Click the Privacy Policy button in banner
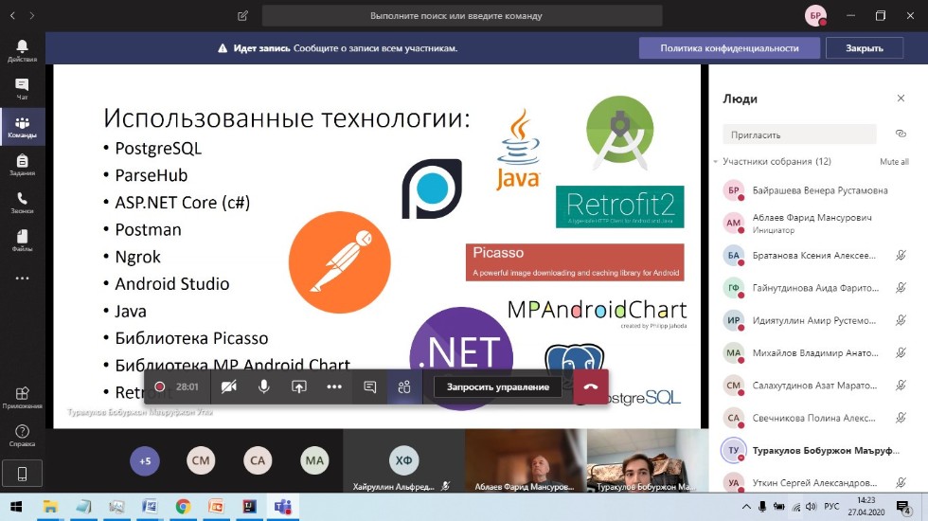The height and width of the screenshot is (521, 928). (x=729, y=48)
